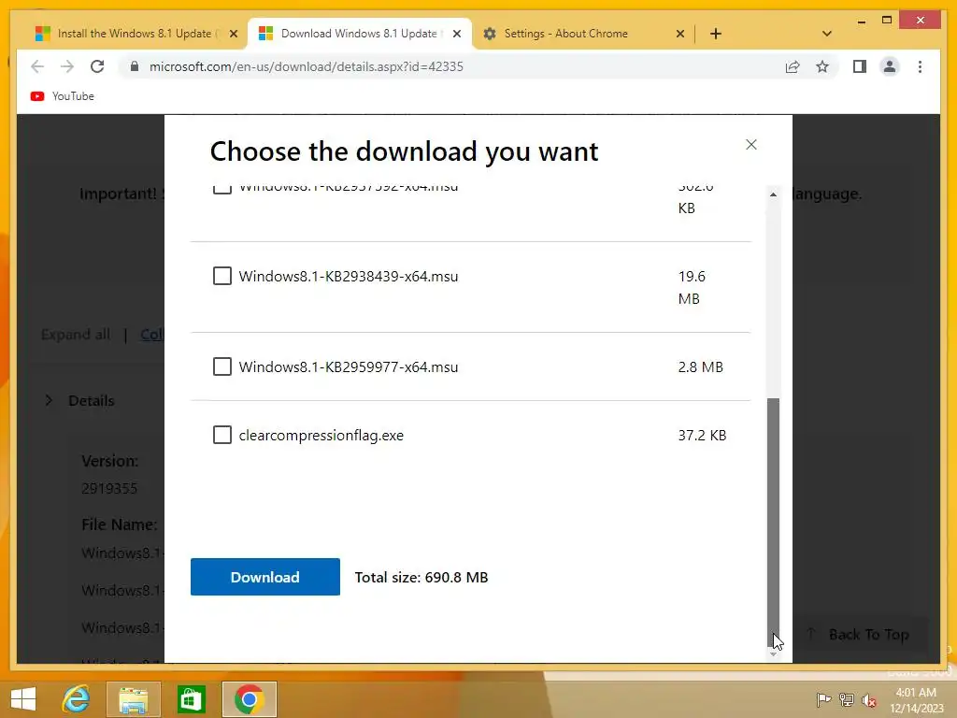957x718 pixels.
Task: Open File Explorer from taskbar
Action: point(134,699)
